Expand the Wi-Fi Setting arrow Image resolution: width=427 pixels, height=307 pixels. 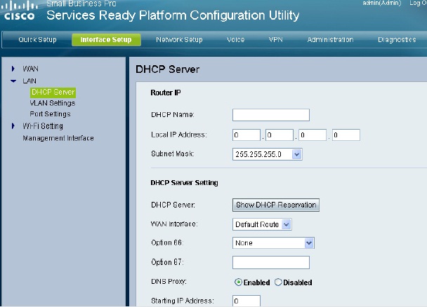point(13,126)
